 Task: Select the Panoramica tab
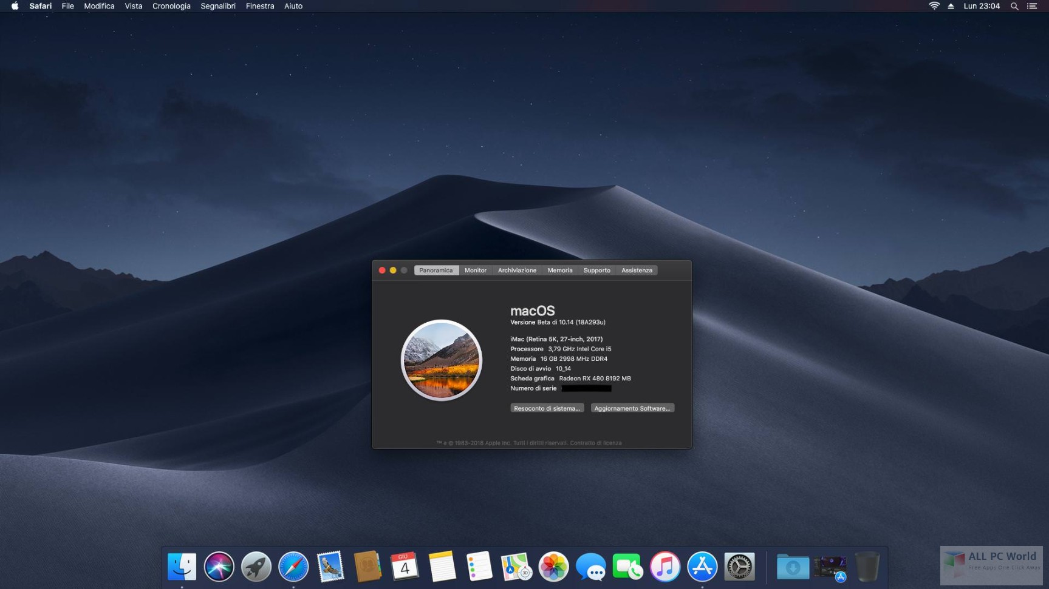click(436, 271)
